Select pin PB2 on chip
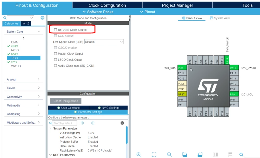The image size is (260, 158). pos(234,105)
